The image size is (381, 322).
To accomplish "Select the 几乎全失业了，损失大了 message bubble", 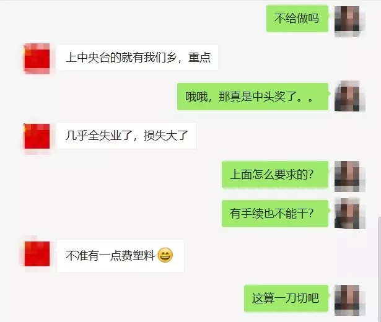I will coord(126,136).
